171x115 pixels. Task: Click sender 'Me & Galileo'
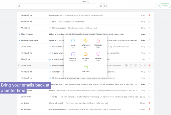click(x=26, y=109)
